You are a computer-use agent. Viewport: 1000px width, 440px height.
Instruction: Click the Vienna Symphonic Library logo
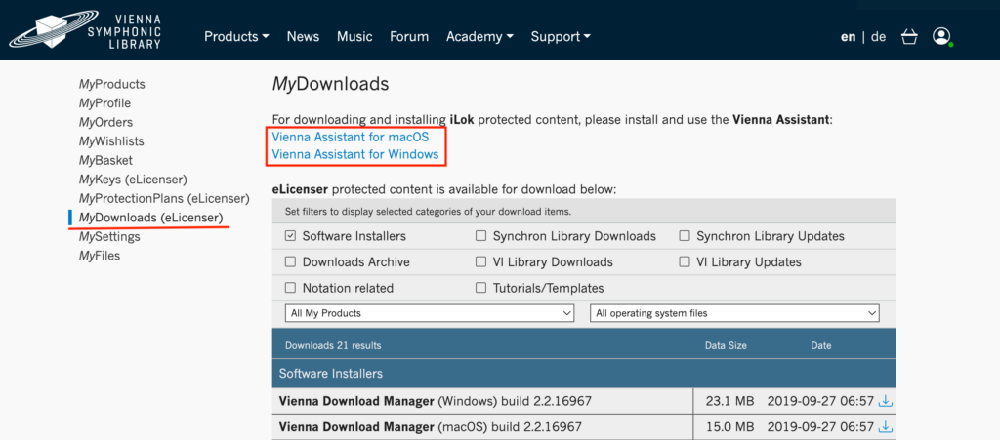[x=86, y=30]
